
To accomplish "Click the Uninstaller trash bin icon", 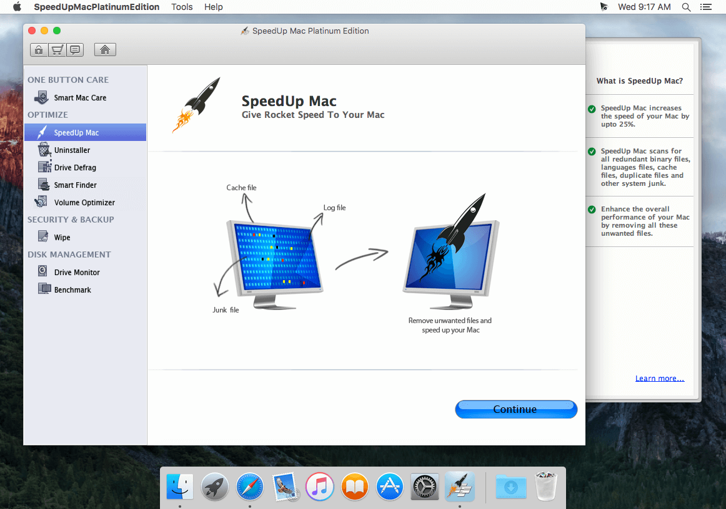I will (44, 150).
